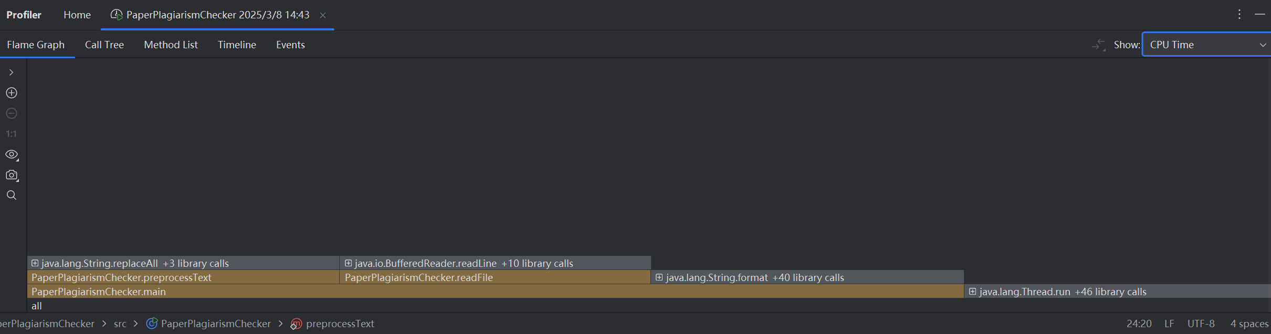The image size is (1271, 334).
Task: Select the PaperPlagiarismChecker.preprocessText frame
Action: (183, 277)
